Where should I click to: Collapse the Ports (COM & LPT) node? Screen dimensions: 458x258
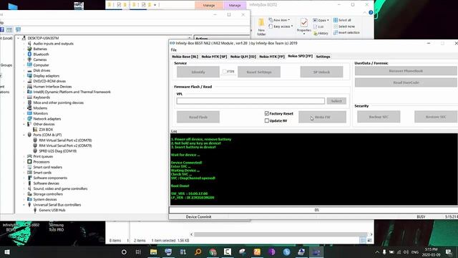(24, 135)
